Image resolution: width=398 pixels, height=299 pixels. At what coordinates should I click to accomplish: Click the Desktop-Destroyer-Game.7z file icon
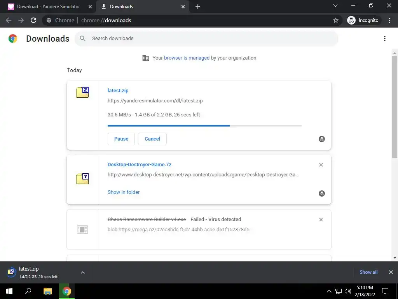tap(82, 179)
